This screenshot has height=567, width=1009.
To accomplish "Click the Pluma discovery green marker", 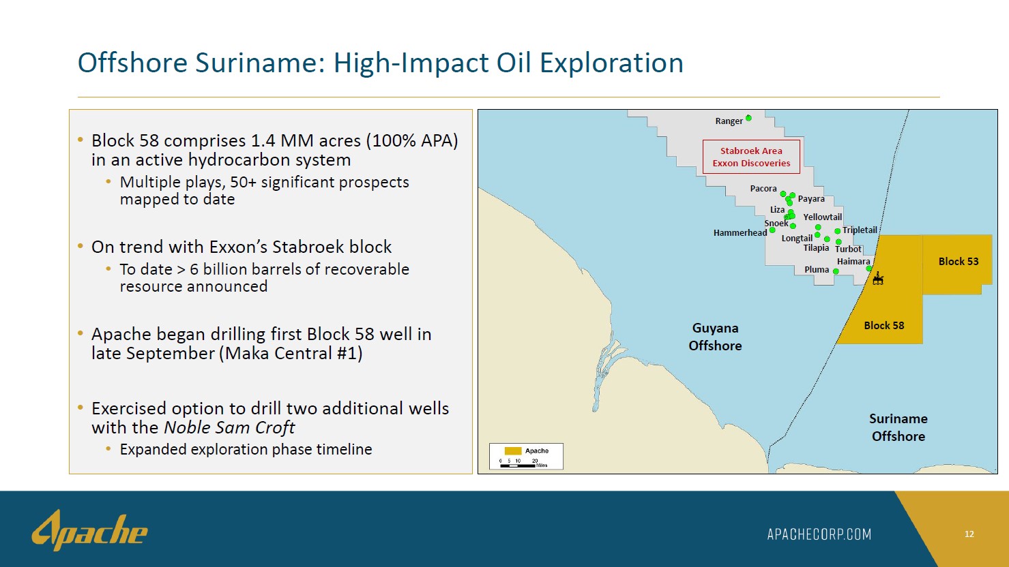I will pos(836,271).
